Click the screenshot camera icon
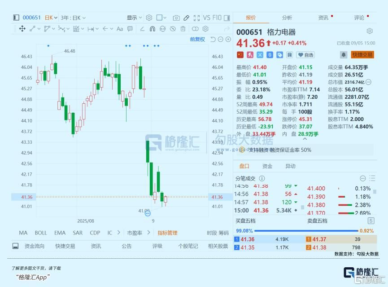Screen dimensions: 388x287 176,18
